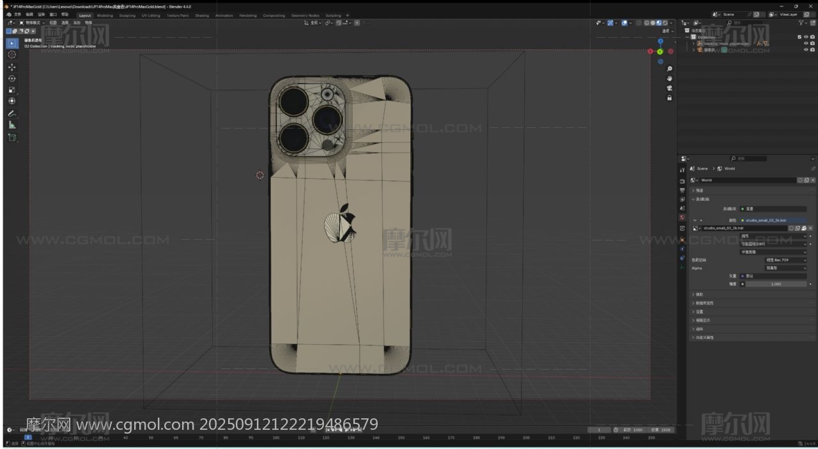Viewport: 818px width, 449px height.
Task: Switch viewport to solid shading
Action: pos(653,23)
